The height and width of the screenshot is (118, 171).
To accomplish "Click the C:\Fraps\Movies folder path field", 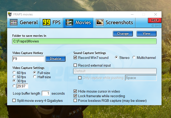I will [84, 41].
